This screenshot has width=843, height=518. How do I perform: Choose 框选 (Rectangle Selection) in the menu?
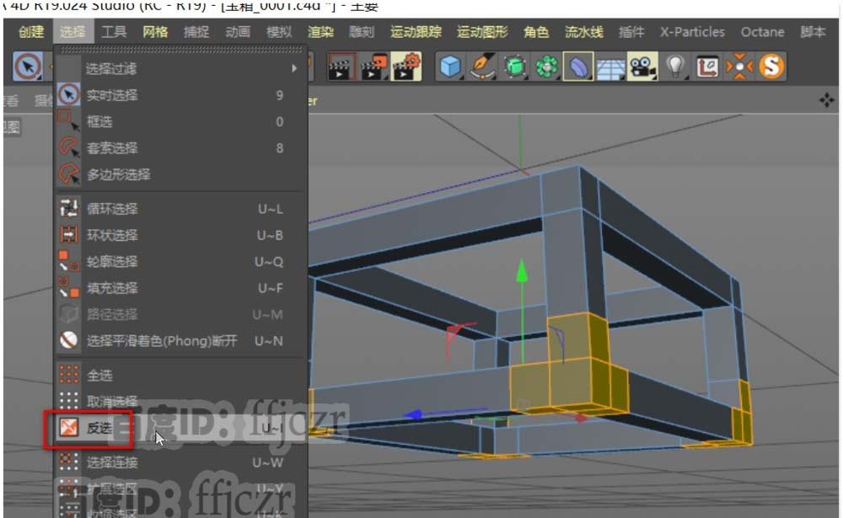point(101,121)
